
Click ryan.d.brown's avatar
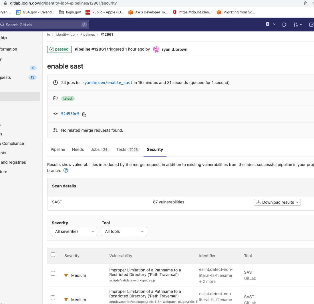[156, 49]
